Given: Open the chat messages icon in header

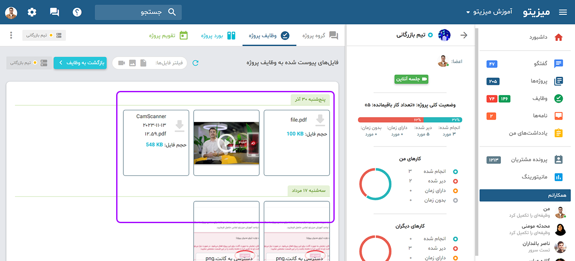Looking at the screenshot, I should coord(54,12).
